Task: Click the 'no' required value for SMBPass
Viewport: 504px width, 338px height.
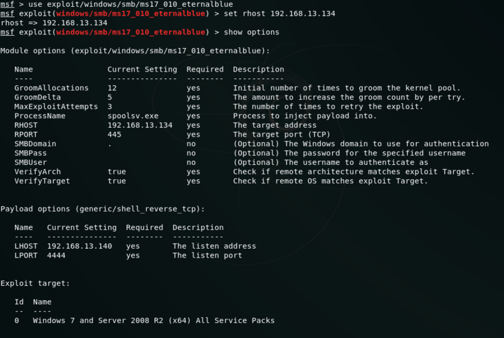Action: (191, 153)
